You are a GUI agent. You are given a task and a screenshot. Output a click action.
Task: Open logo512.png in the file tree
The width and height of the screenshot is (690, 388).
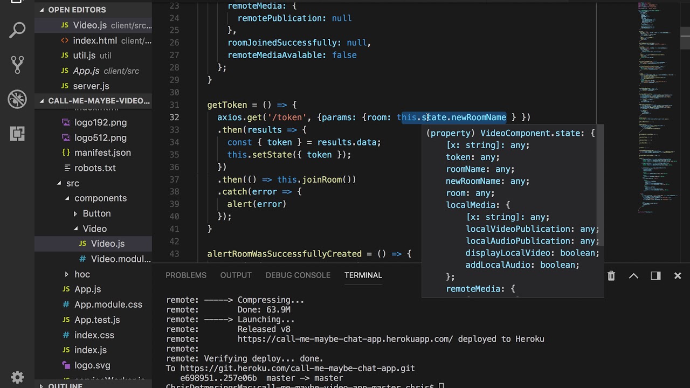(x=100, y=137)
